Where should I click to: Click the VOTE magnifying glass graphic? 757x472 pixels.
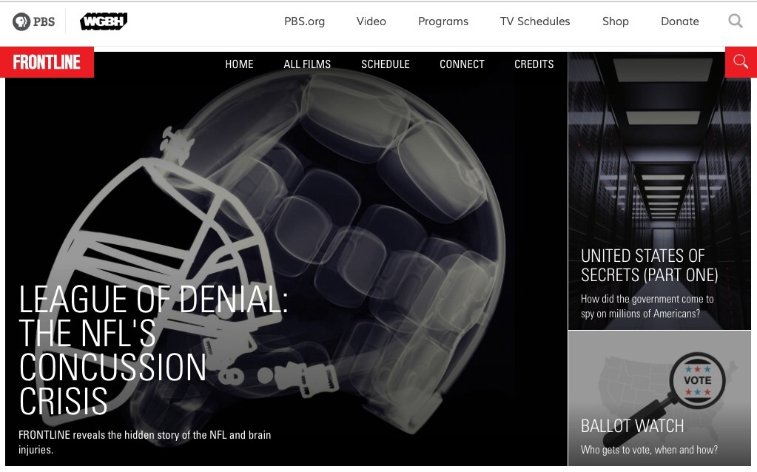tap(689, 386)
